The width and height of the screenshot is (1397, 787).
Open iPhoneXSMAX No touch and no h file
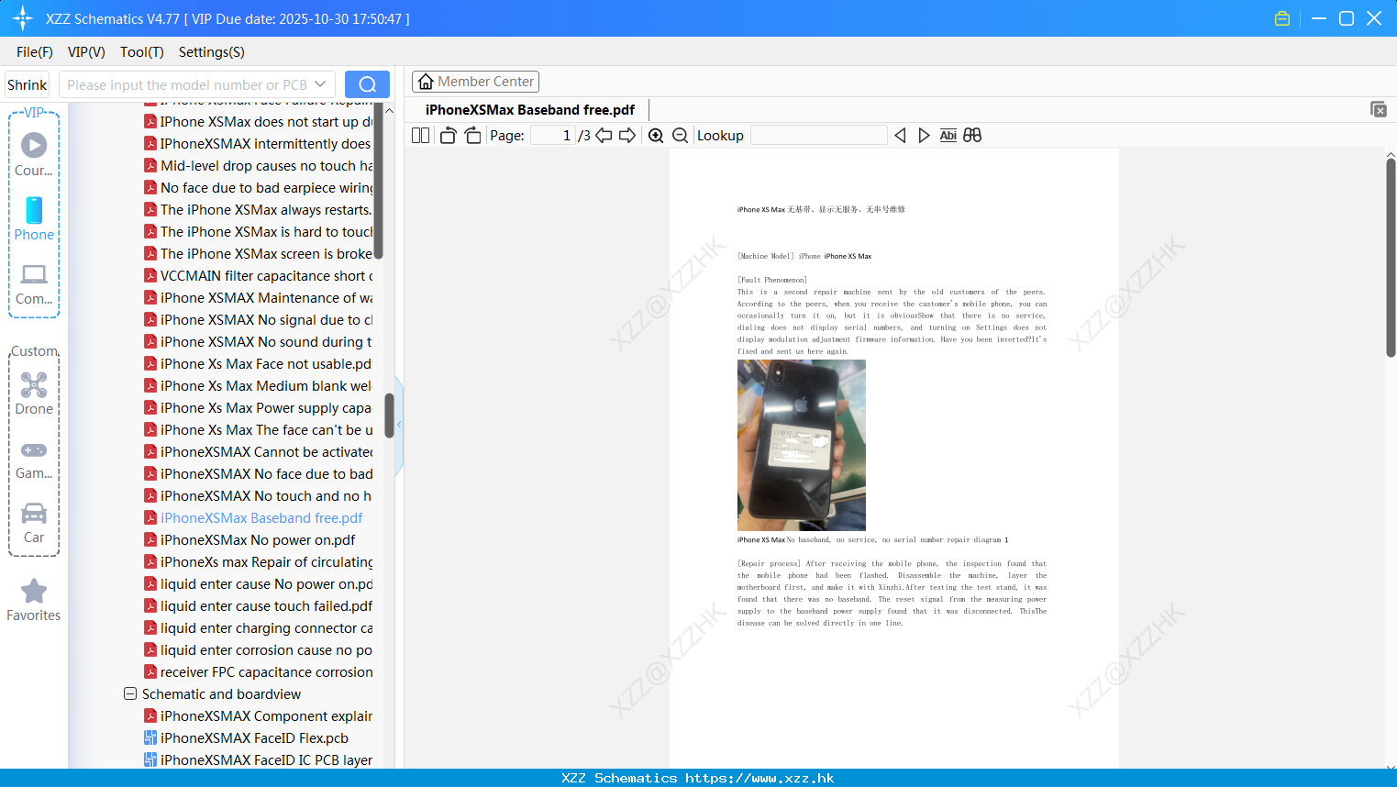(258, 496)
